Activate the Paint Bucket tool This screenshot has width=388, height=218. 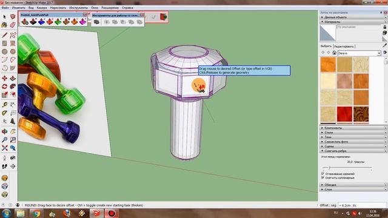(4, 25)
